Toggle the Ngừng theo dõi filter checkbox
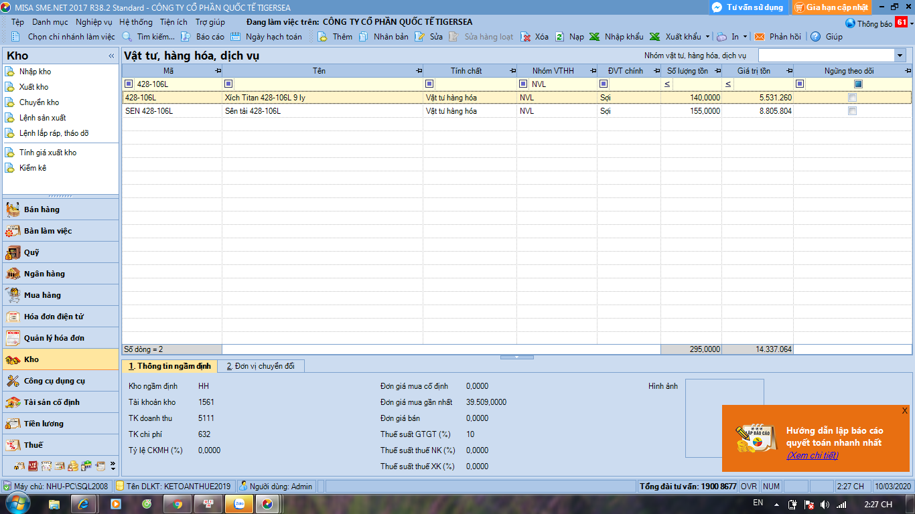Screen dimensions: 915x514 coord(858,84)
